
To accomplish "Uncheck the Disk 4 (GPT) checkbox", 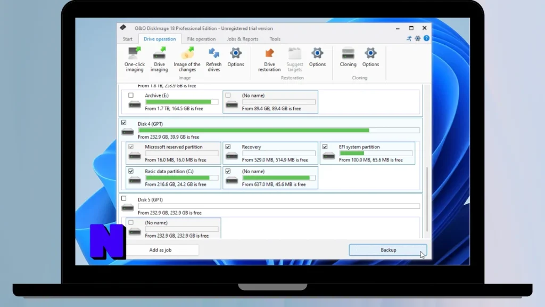I will tap(123, 123).
